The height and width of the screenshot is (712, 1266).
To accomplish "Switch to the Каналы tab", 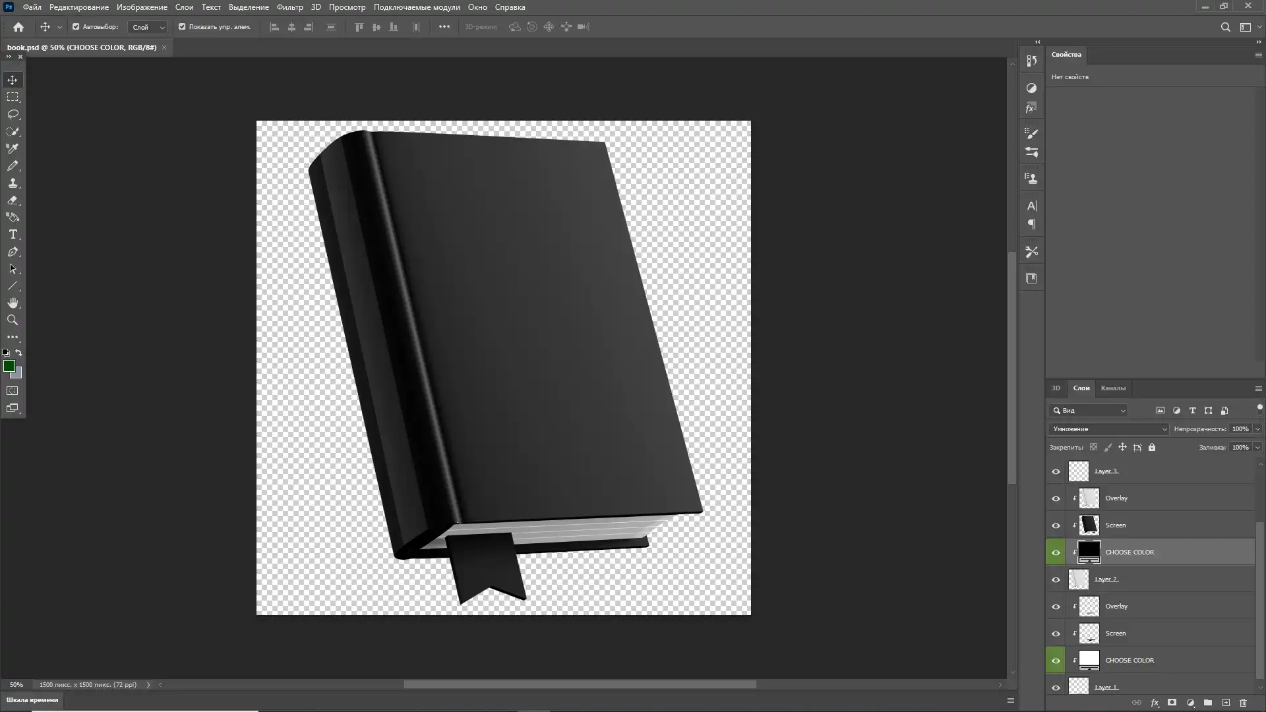I will (x=1113, y=388).
